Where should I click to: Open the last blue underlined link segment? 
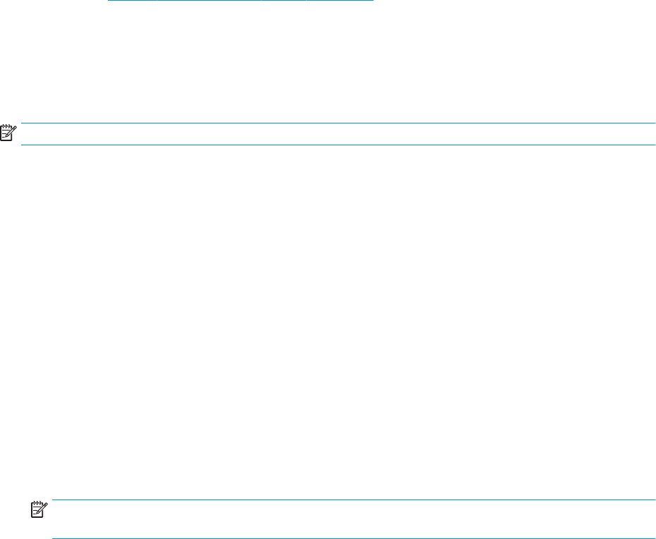pyautogui.click(x=340, y=1)
